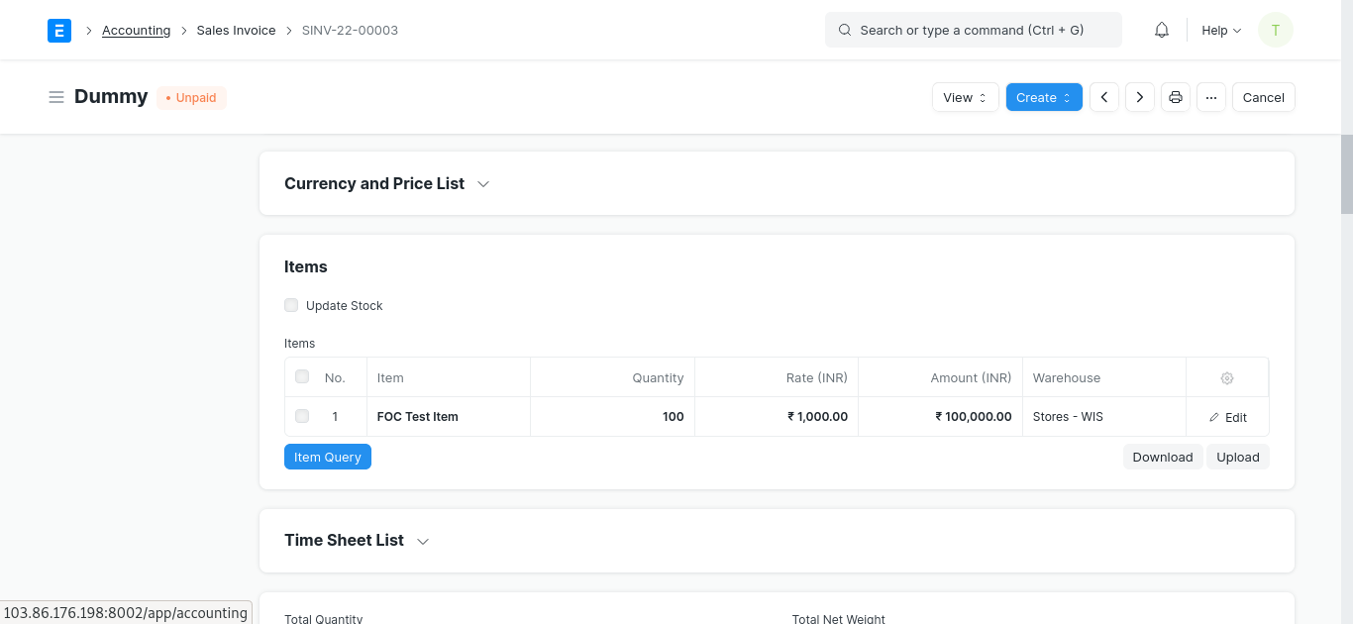Viewport: 1353px width, 624px height.
Task: Go to the next document arrow
Action: click(x=1140, y=97)
